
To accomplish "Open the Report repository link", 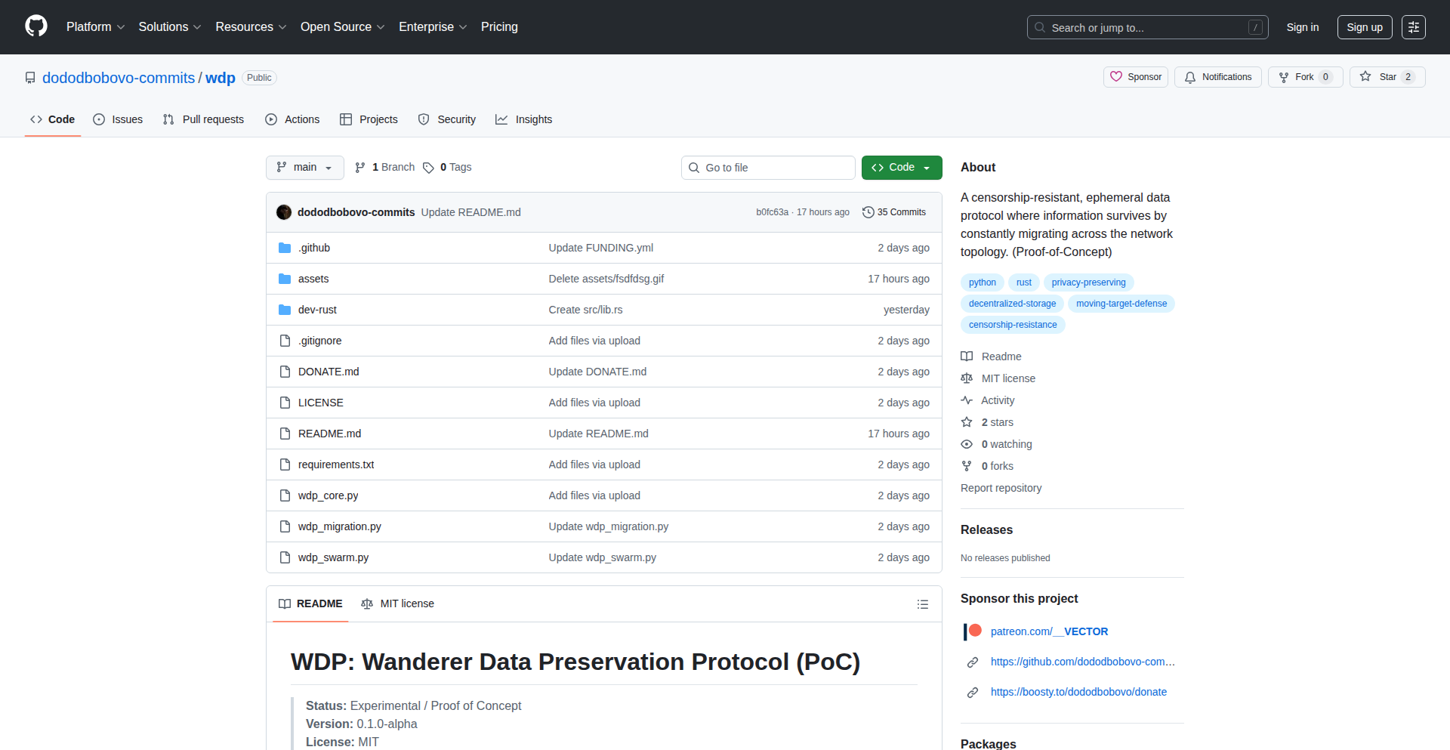I will [x=1001, y=488].
